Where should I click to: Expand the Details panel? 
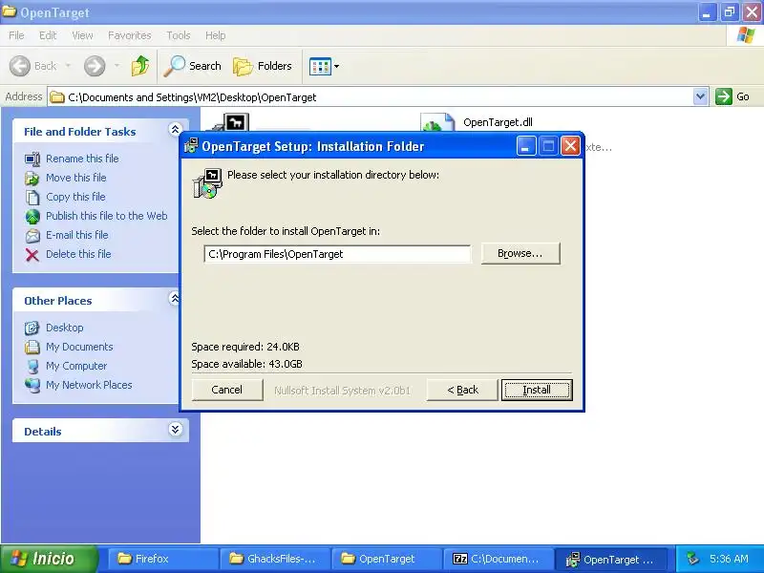[x=175, y=429]
